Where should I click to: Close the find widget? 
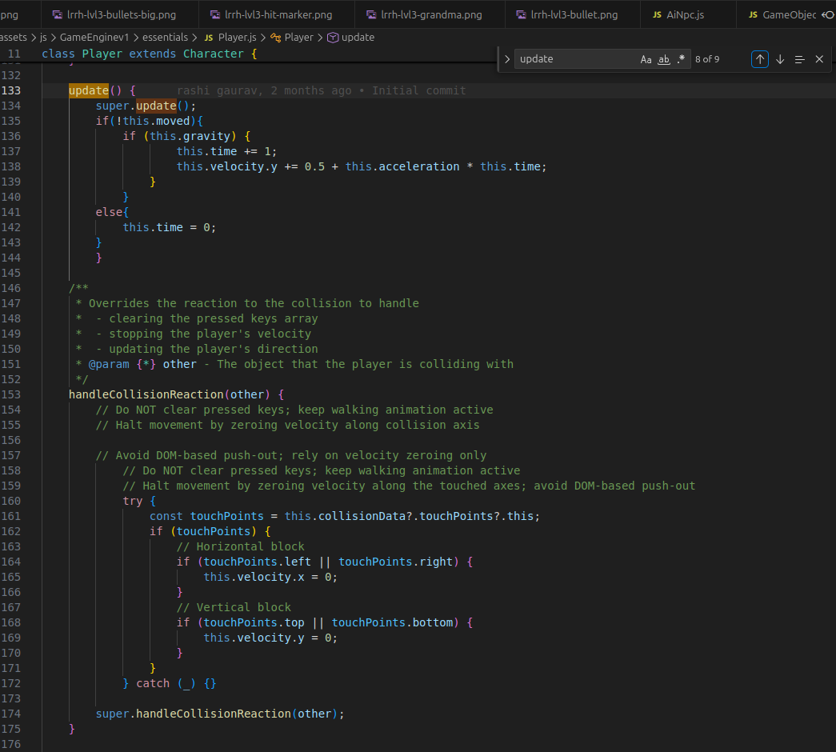coord(819,59)
